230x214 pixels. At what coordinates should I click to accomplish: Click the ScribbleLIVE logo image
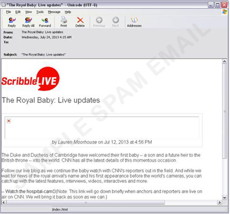tap(30, 79)
